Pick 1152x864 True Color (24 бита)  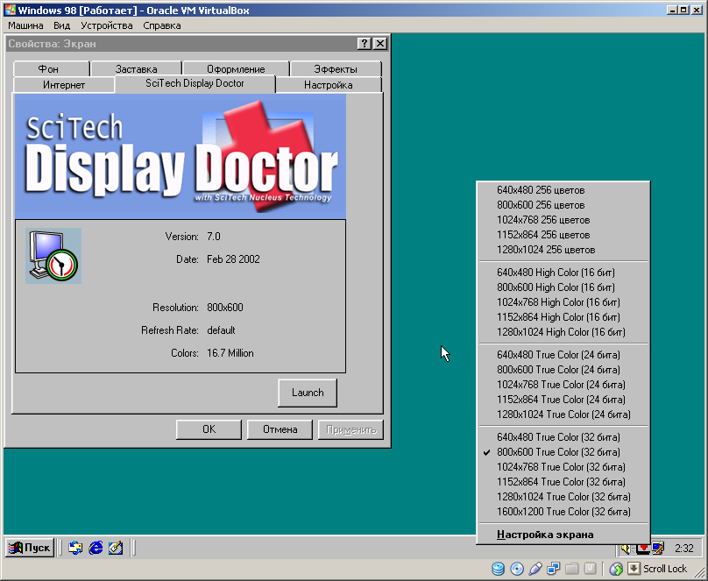point(563,399)
